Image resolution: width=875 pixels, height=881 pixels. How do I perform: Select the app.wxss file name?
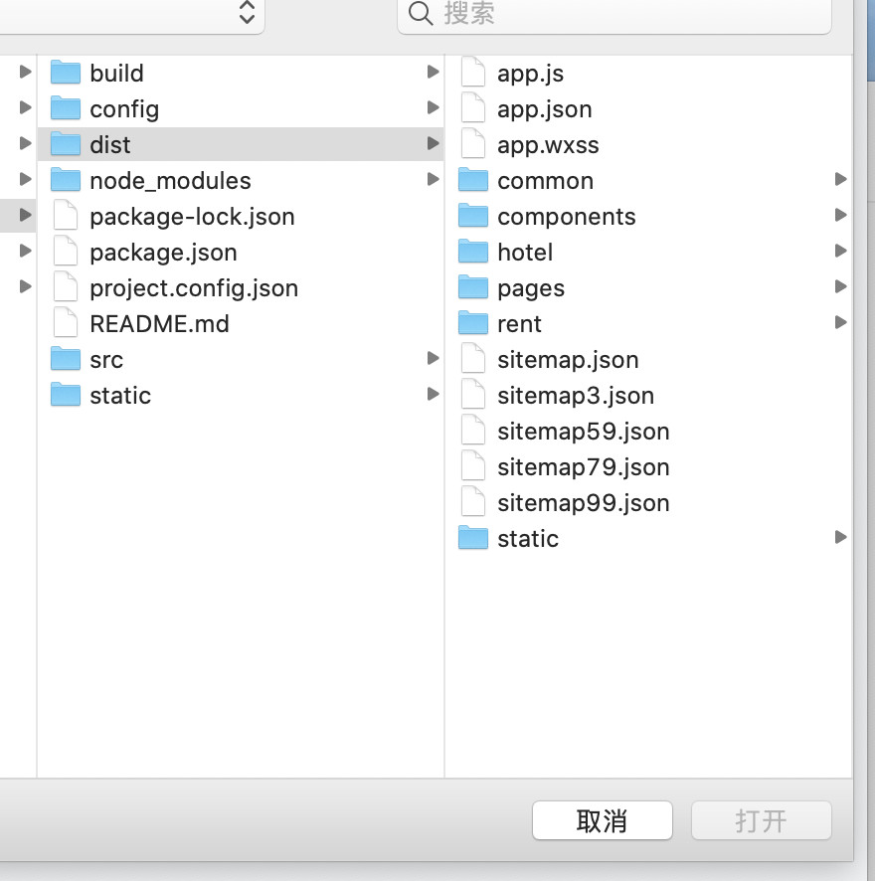(x=548, y=145)
